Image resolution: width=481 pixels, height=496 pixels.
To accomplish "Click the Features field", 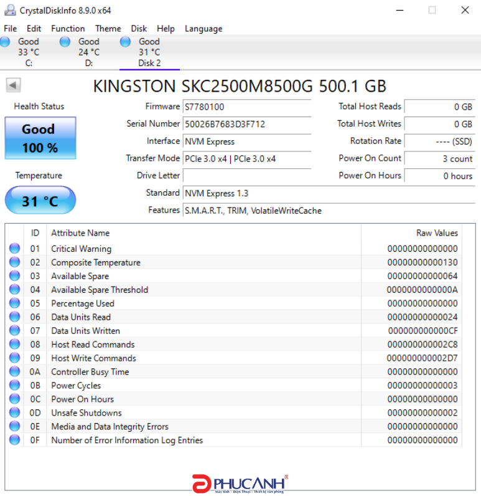I will (x=329, y=211).
